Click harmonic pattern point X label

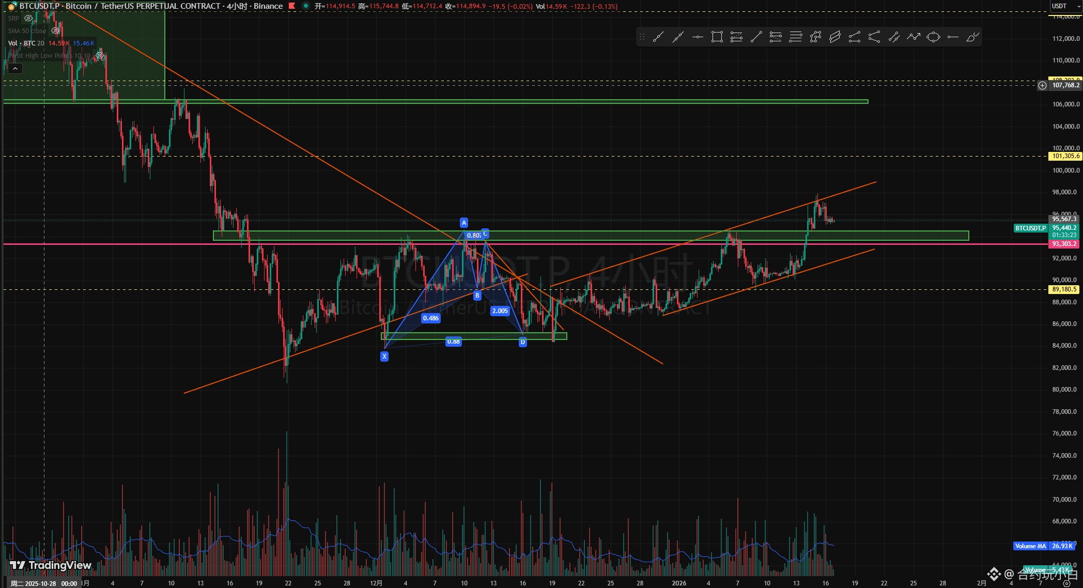coord(384,357)
